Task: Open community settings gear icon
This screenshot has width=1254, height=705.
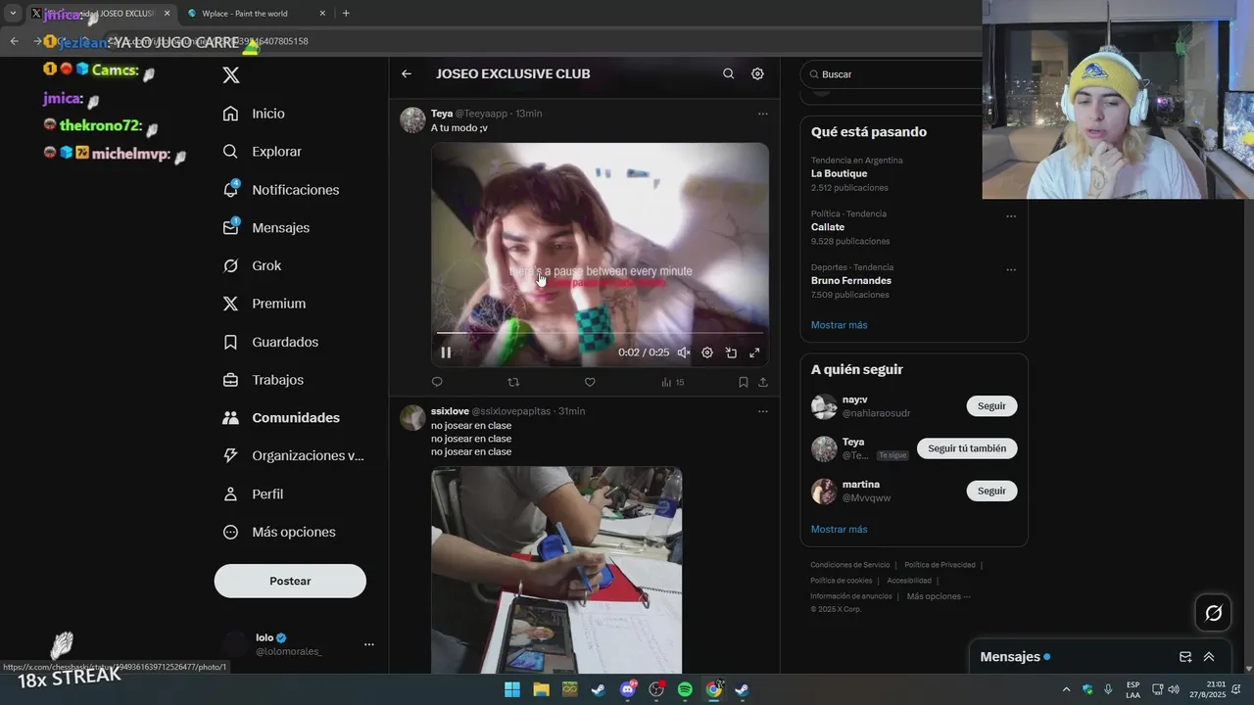Action: coord(757,73)
